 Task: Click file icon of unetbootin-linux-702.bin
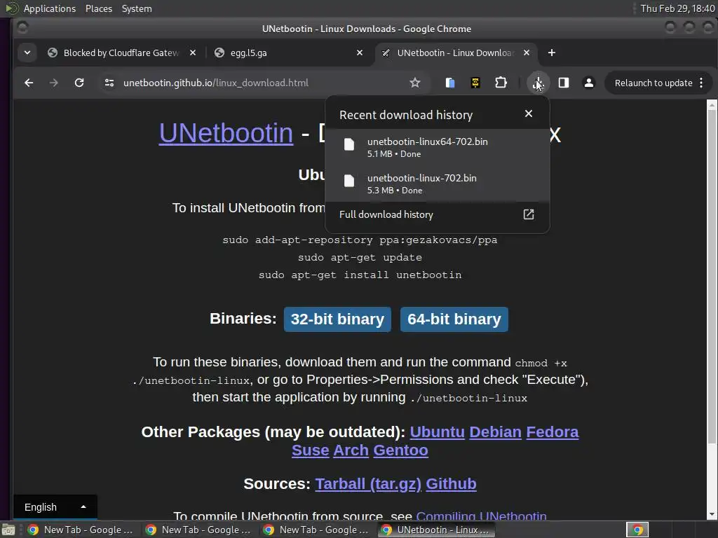pyautogui.click(x=349, y=181)
